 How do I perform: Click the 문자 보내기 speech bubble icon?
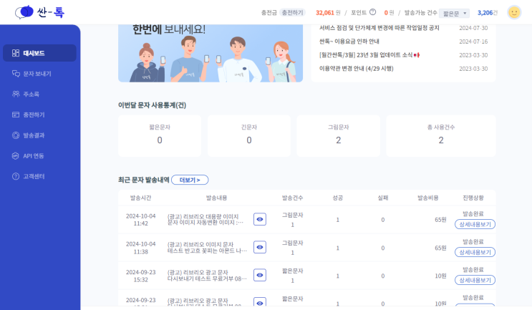click(16, 74)
